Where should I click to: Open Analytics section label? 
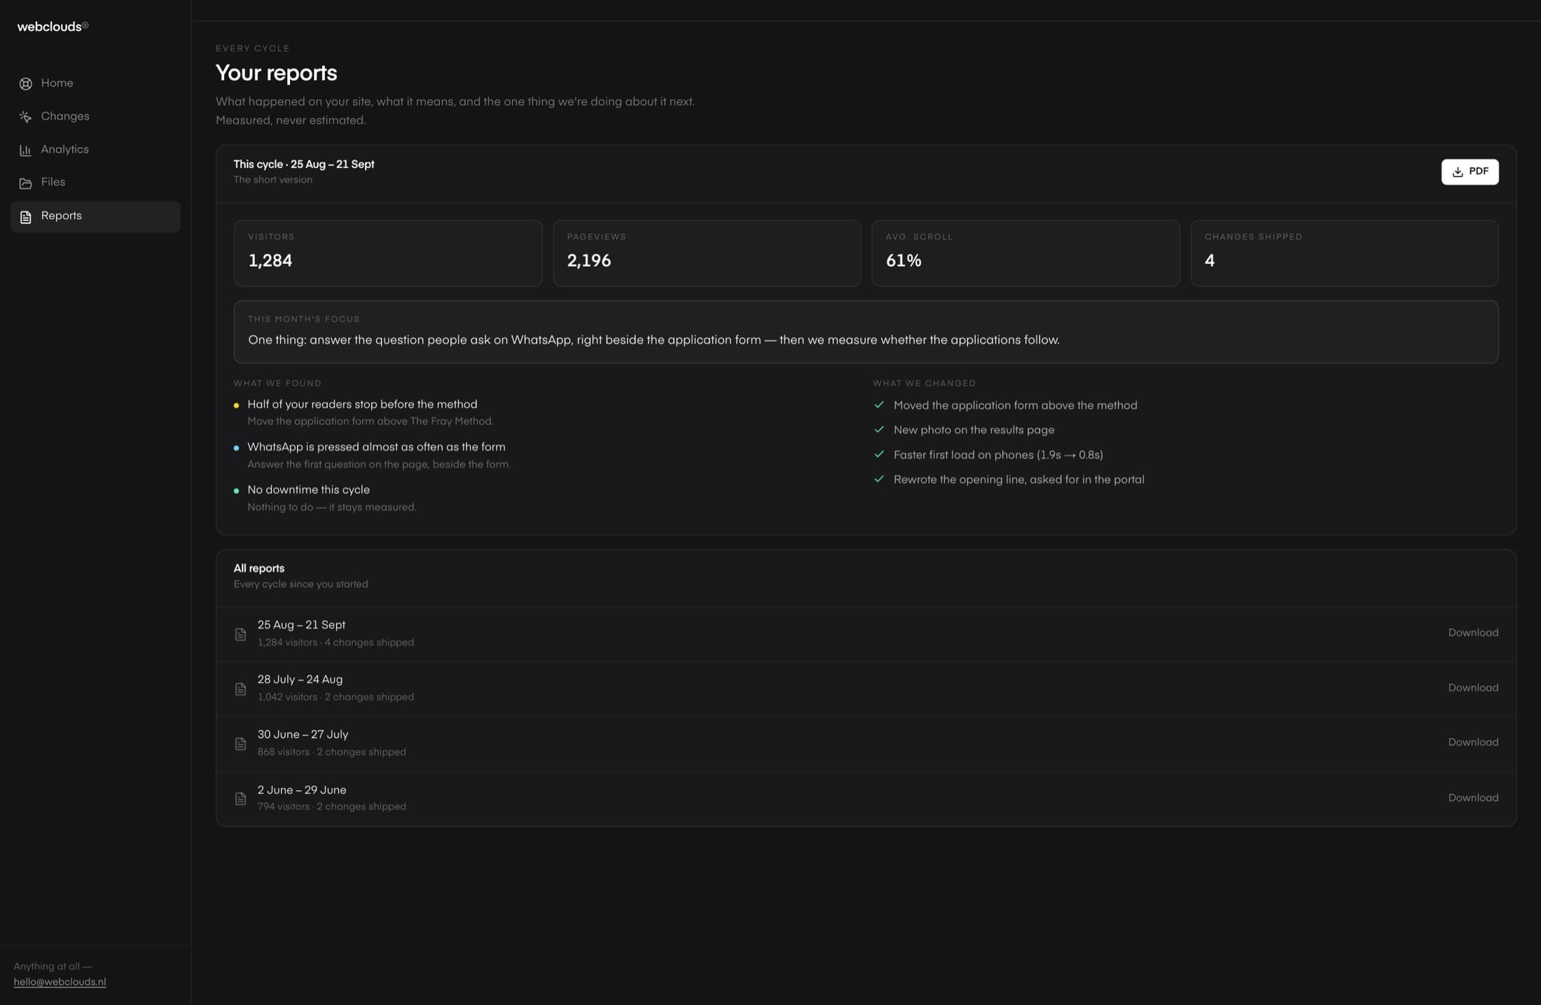pyautogui.click(x=64, y=149)
